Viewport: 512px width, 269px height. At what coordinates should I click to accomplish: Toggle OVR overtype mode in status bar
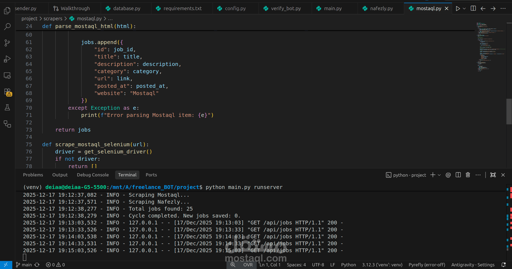[248, 265]
